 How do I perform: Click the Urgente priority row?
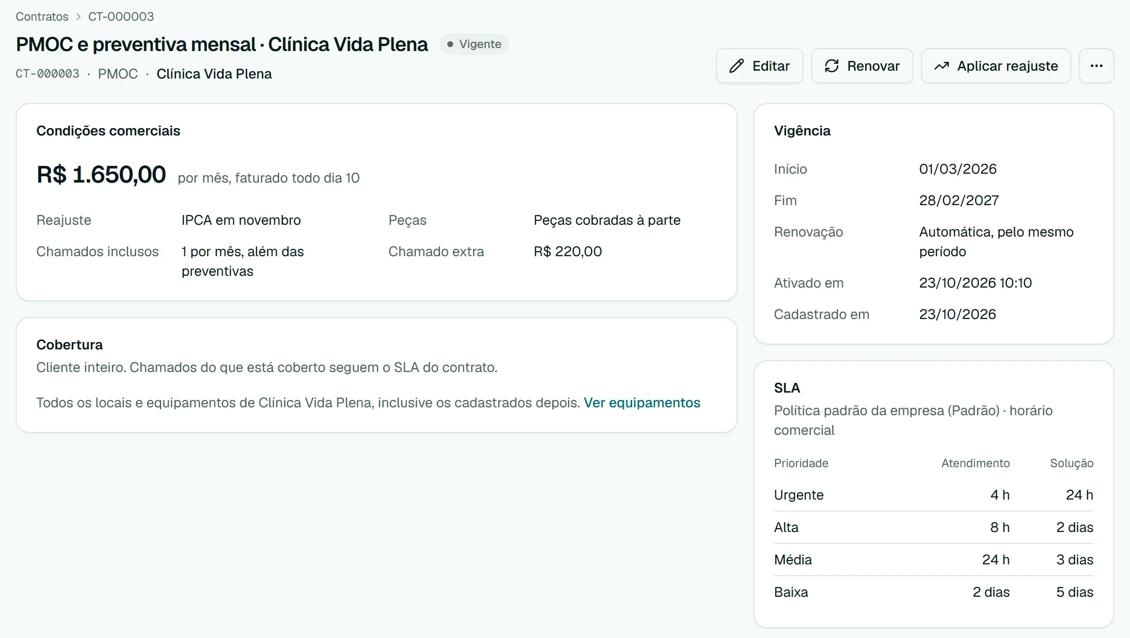click(x=934, y=495)
